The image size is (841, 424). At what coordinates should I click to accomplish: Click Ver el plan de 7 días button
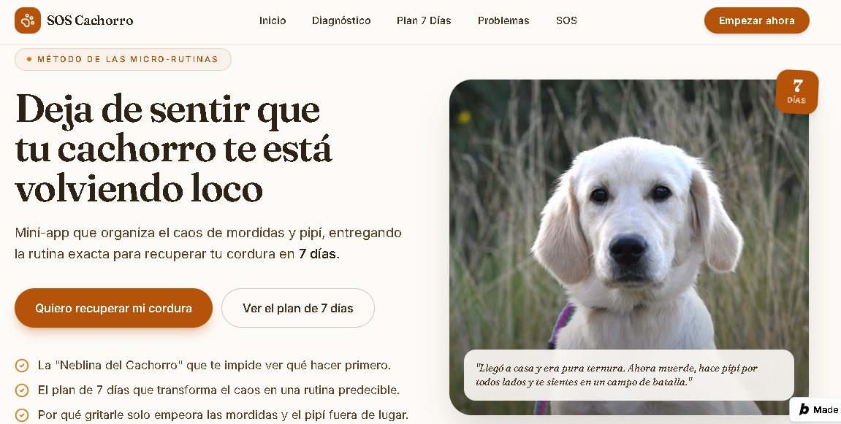pyautogui.click(x=297, y=308)
